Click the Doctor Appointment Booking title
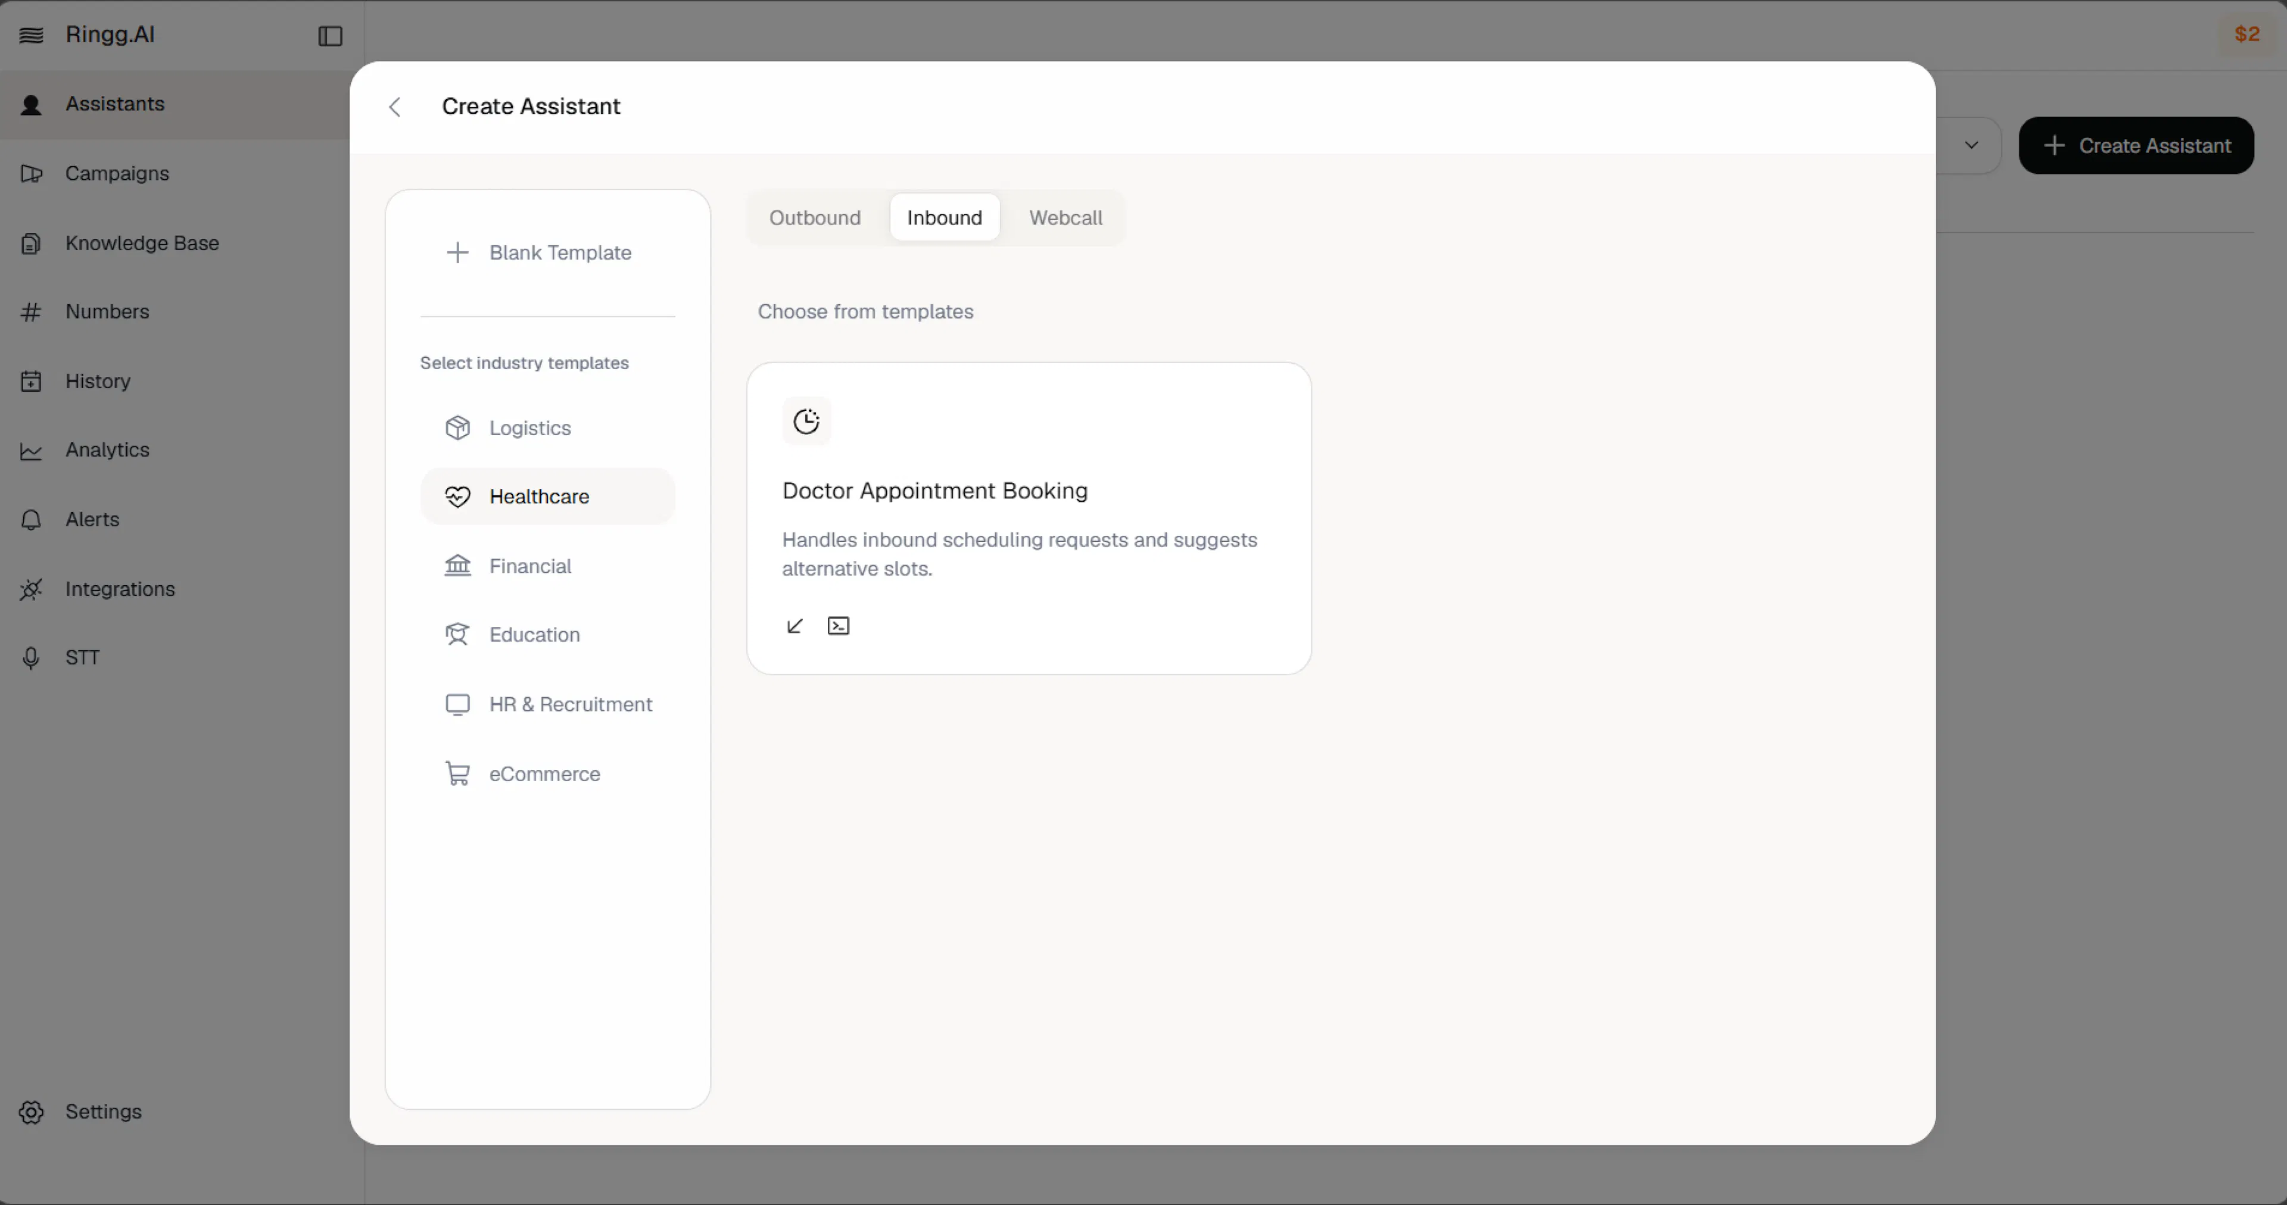Image resolution: width=2287 pixels, height=1205 pixels. click(x=935, y=492)
